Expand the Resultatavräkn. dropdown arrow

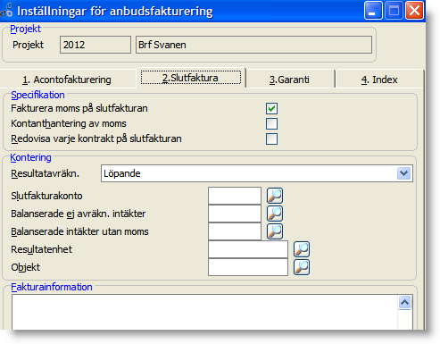tap(403, 173)
